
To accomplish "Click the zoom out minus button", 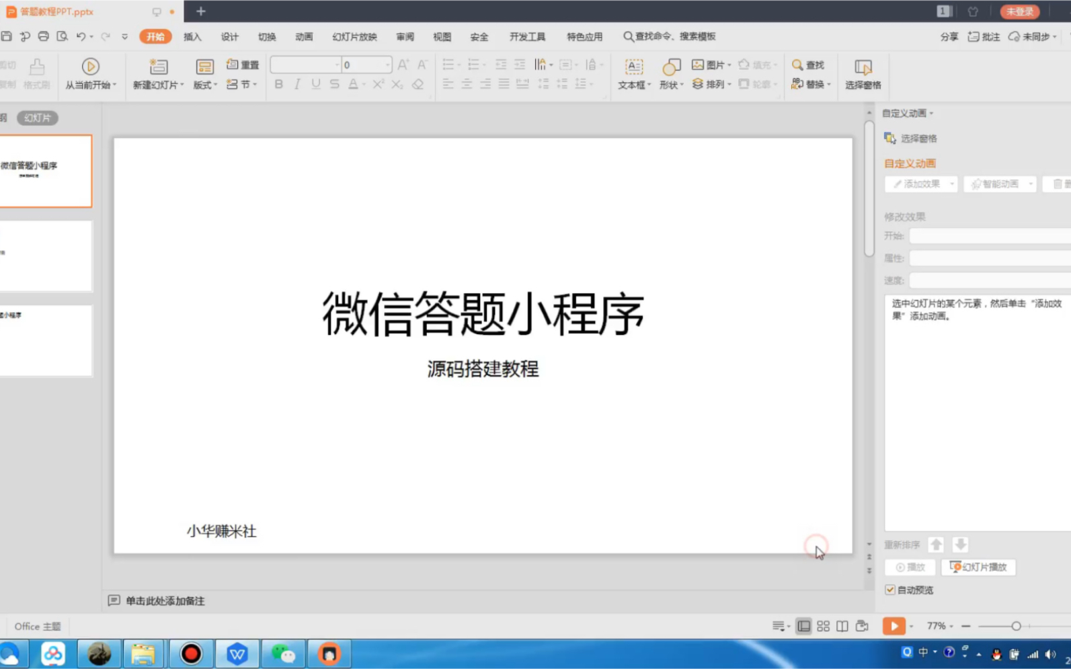I will click(965, 626).
